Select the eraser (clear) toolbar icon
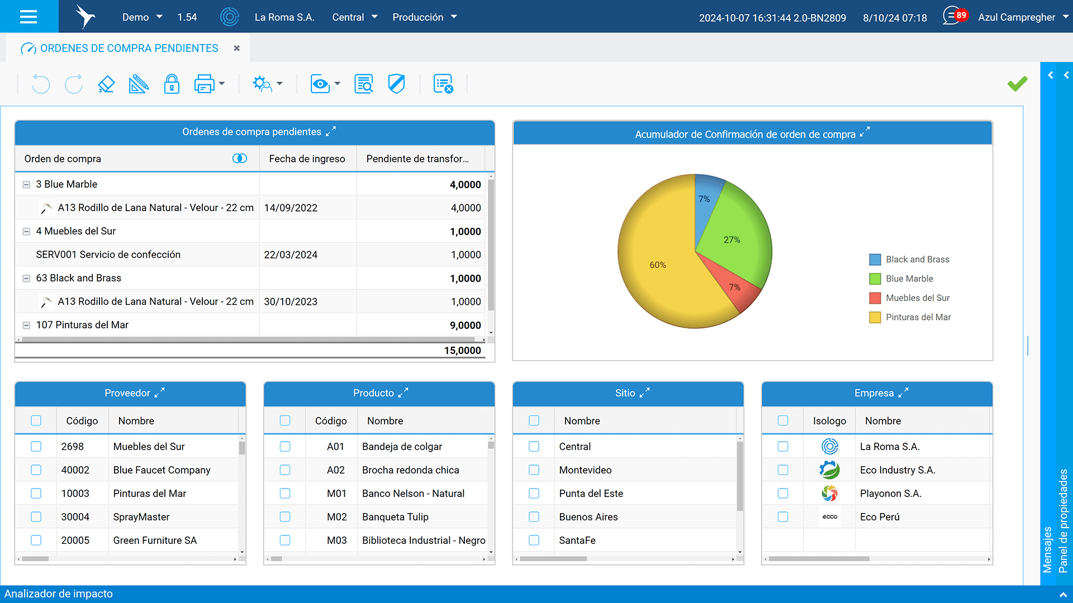Screen dimensions: 1073x603 click(x=106, y=84)
